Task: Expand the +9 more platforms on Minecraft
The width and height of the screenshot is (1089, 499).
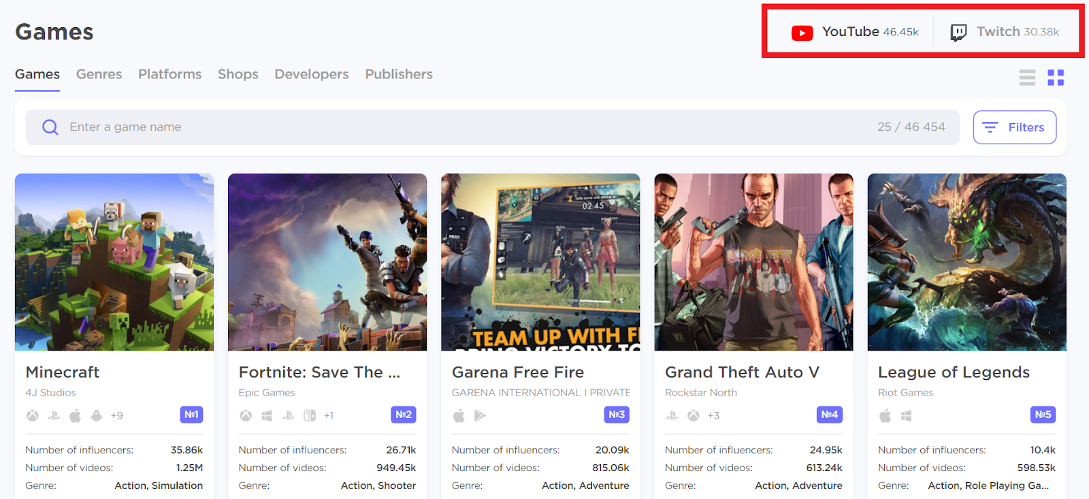Action: tap(117, 415)
